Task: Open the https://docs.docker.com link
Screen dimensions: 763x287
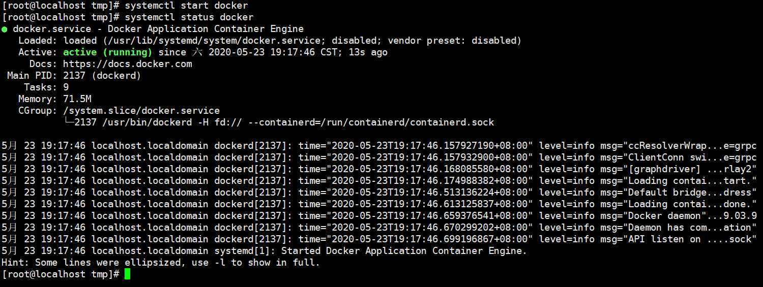Action: click(x=128, y=64)
